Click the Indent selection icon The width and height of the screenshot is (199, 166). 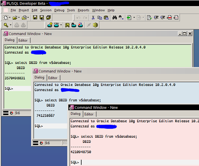(x=156, y=18)
